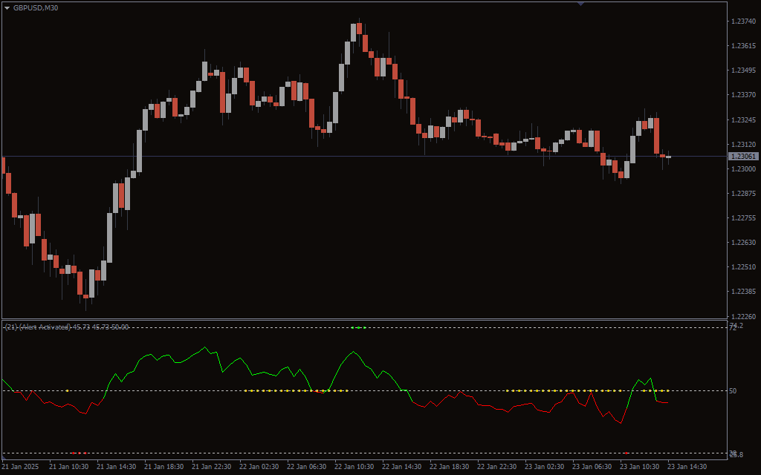Click the last candle at the chart's right edge

coord(669,157)
